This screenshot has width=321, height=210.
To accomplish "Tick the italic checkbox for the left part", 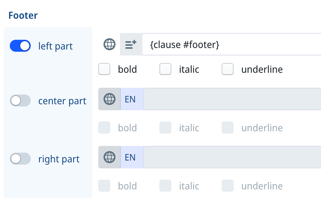I will pos(165,69).
